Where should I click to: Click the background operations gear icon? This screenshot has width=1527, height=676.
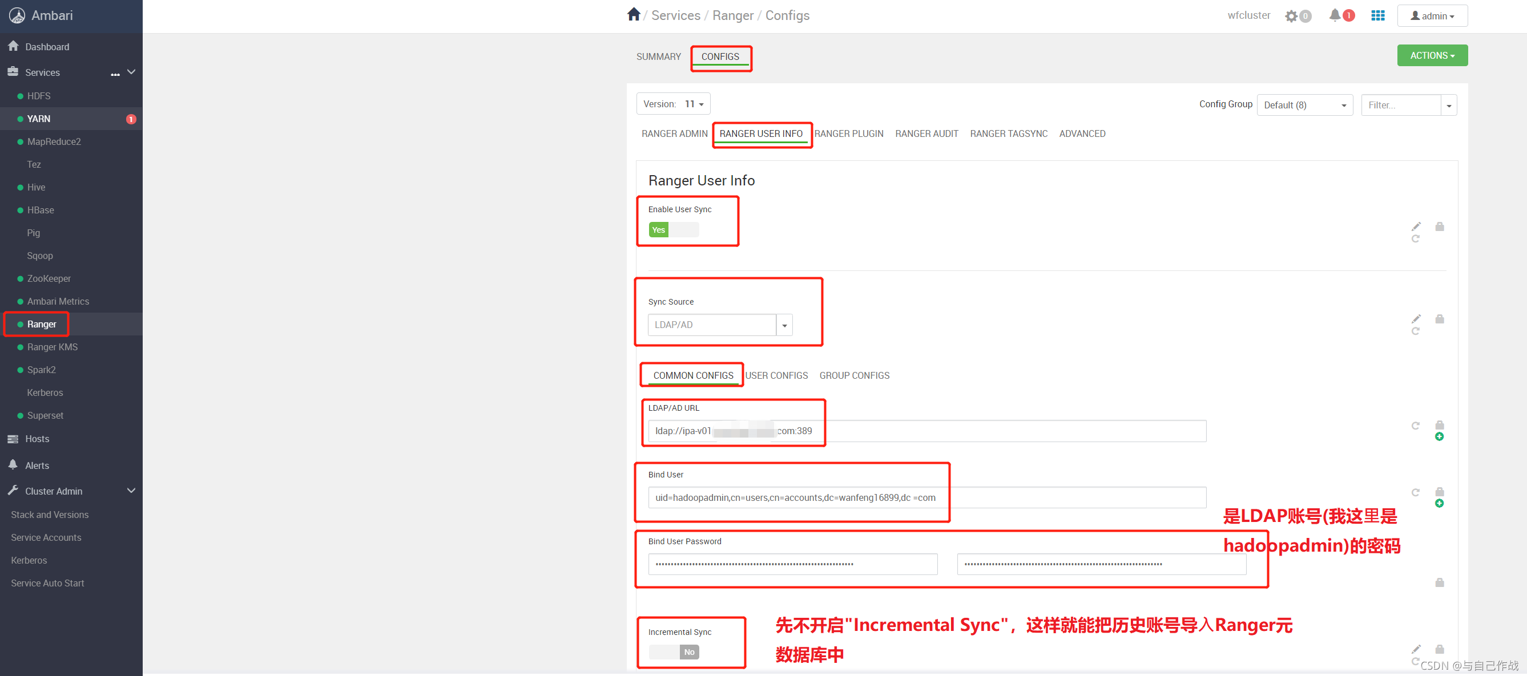pyautogui.click(x=1291, y=16)
